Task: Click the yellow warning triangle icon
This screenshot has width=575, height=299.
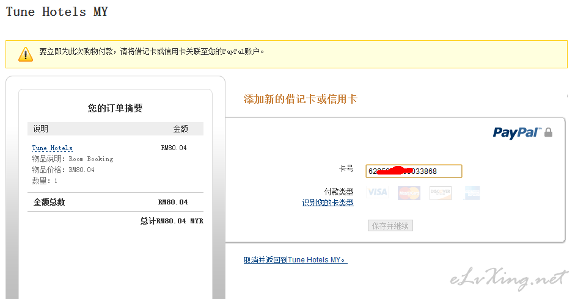Action: point(26,54)
